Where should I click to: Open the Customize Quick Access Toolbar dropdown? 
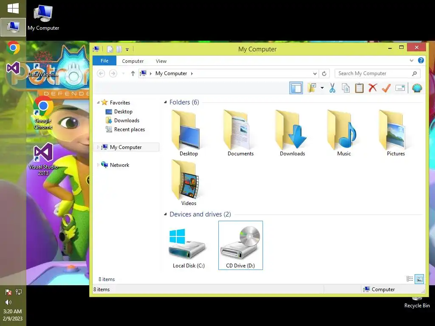tap(127, 49)
